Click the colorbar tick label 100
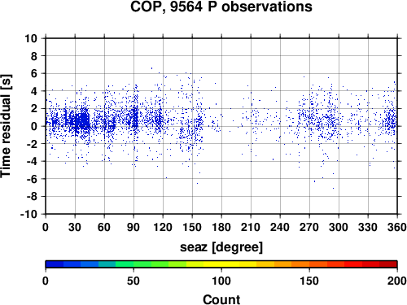The width and height of the screenshot is (407, 305). [x=221, y=281]
